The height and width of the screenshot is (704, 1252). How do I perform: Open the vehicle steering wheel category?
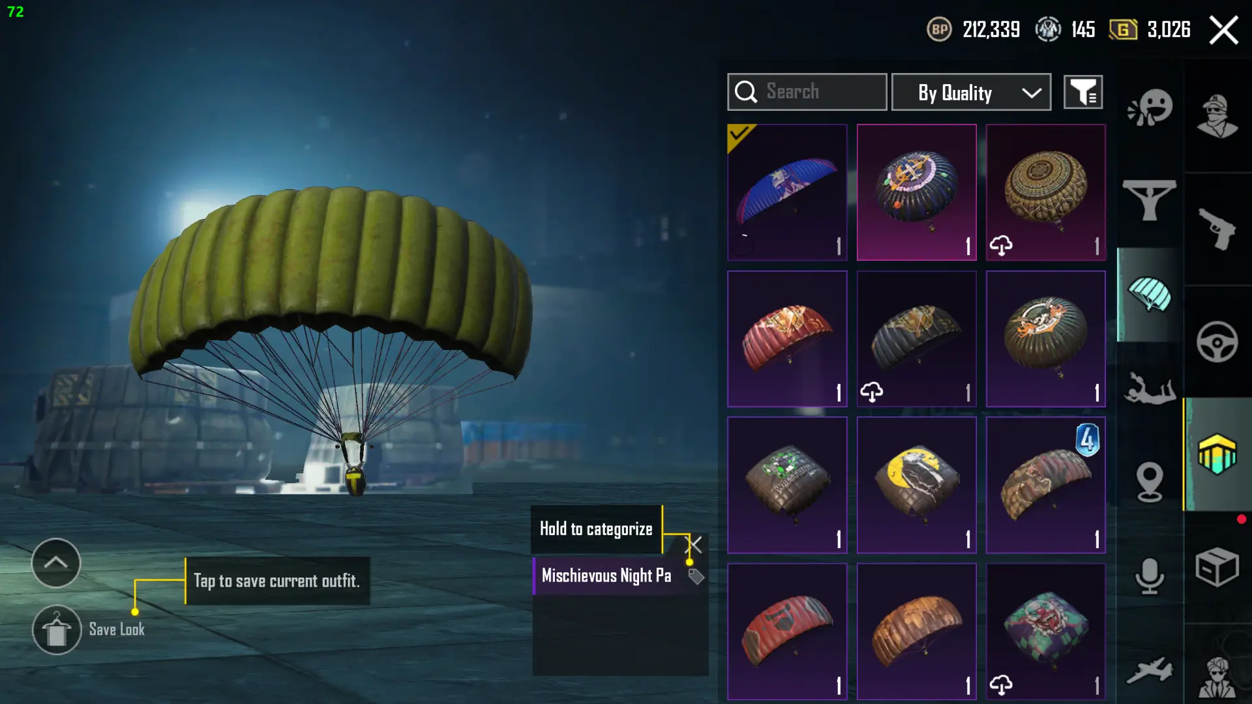point(1217,342)
